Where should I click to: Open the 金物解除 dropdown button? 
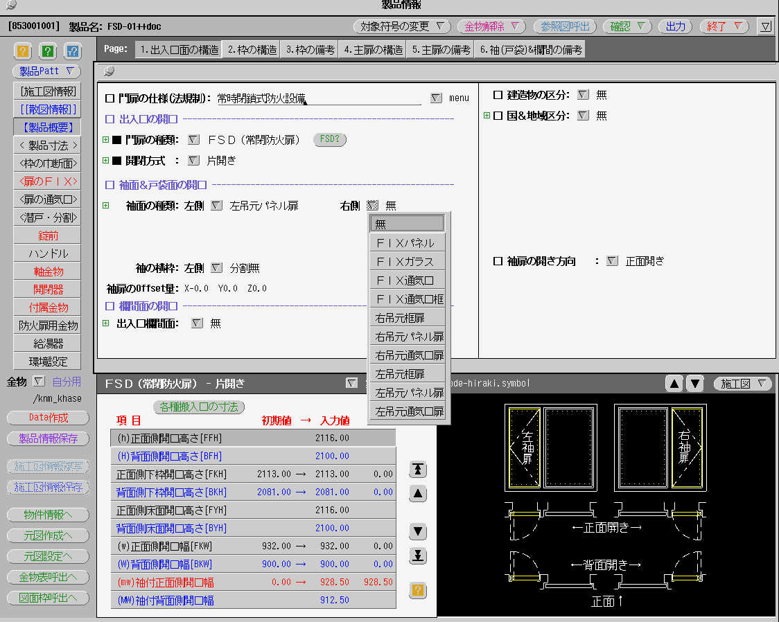(491, 26)
